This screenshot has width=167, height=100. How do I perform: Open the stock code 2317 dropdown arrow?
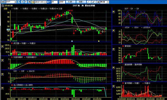pos(15,2)
